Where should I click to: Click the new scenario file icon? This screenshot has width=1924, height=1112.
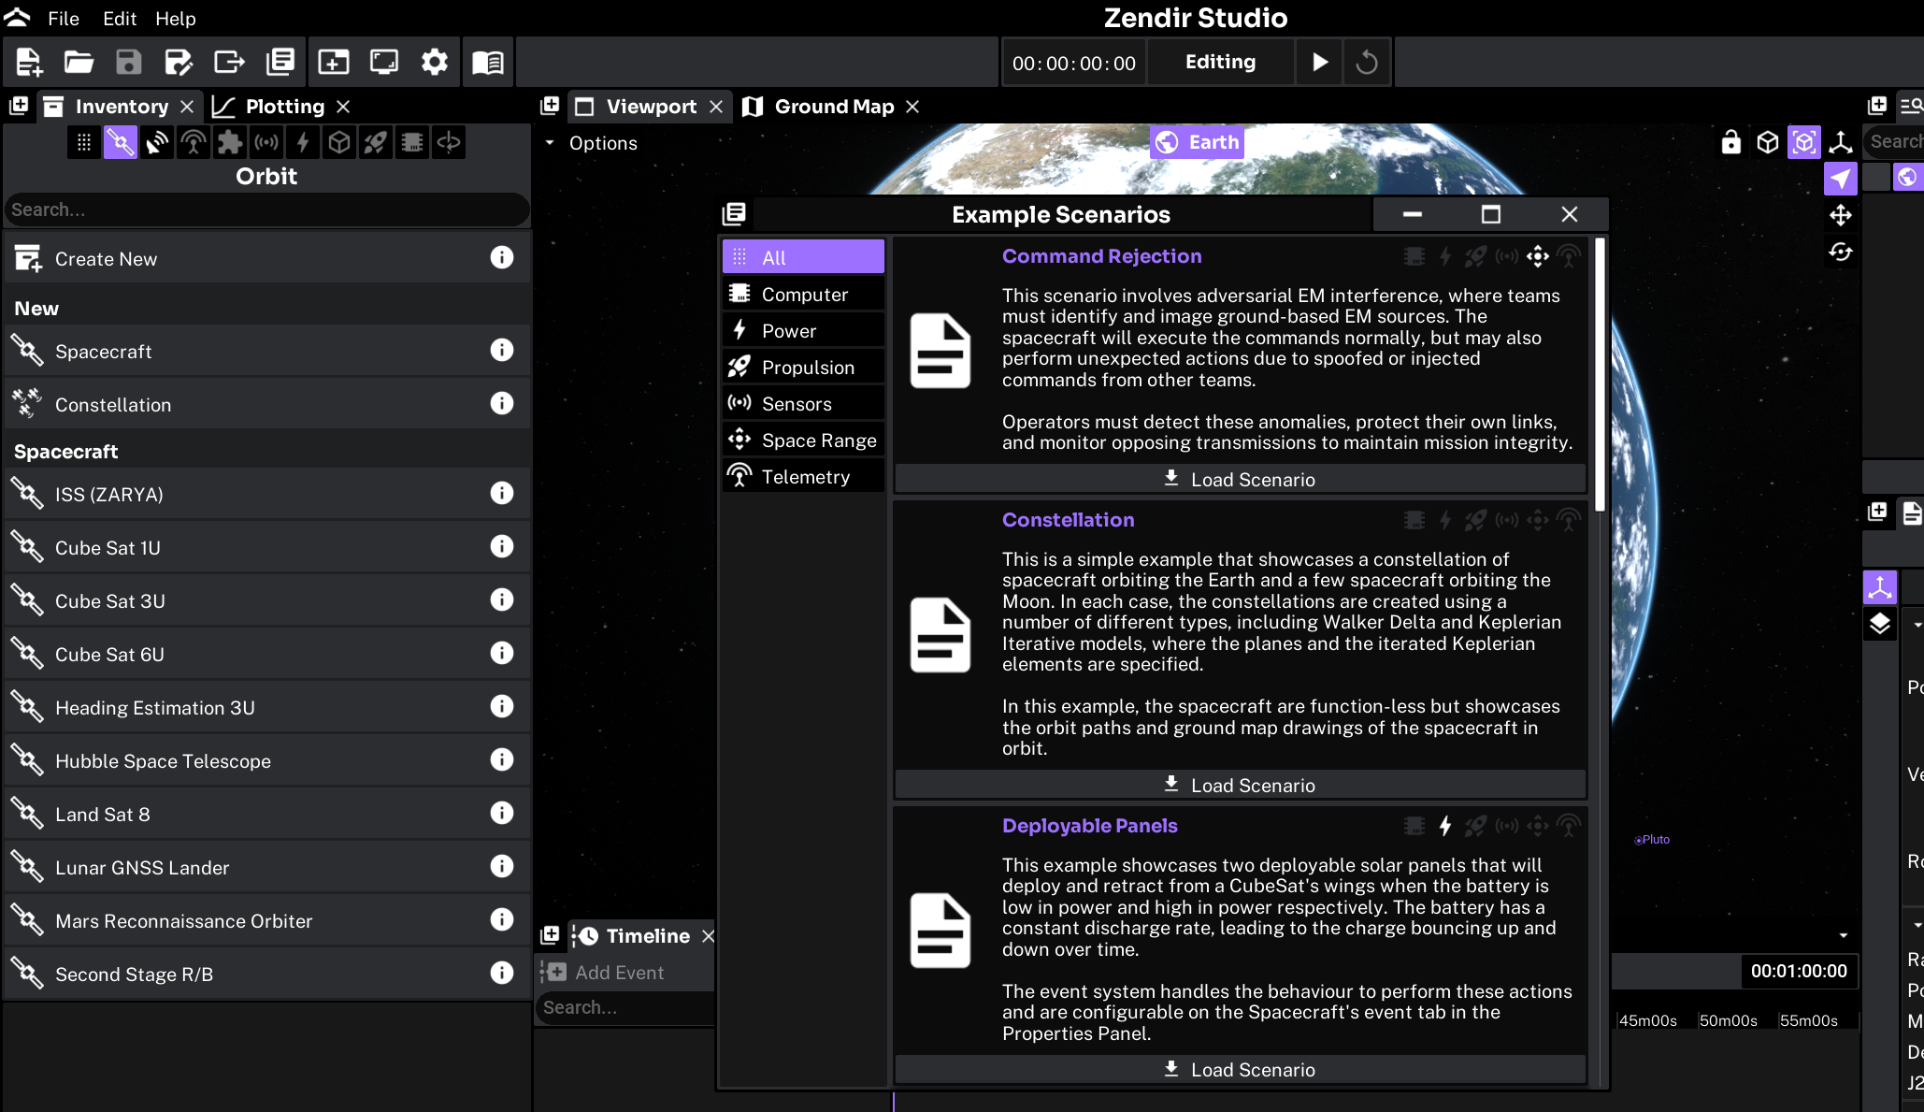tap(28, 62)
